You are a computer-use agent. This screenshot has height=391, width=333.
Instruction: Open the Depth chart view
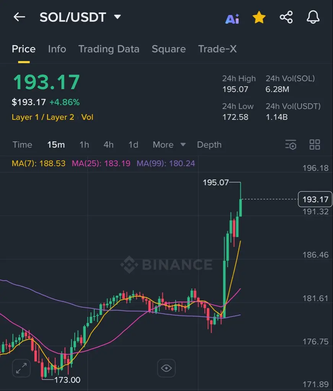tap(209, 145)
